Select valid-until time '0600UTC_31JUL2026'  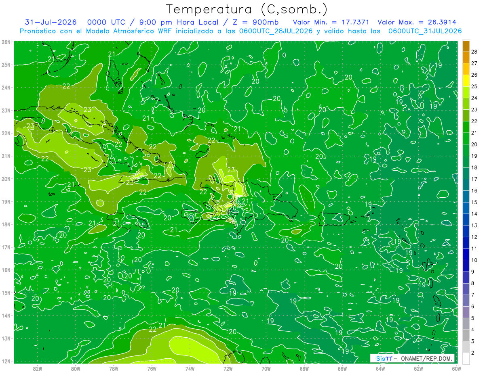point(425,31)
